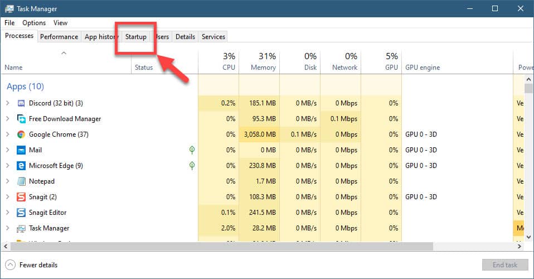This screenshot has height=279, width=534.
Task: Maximize the Task Manager window
Action: pos(495,8)
